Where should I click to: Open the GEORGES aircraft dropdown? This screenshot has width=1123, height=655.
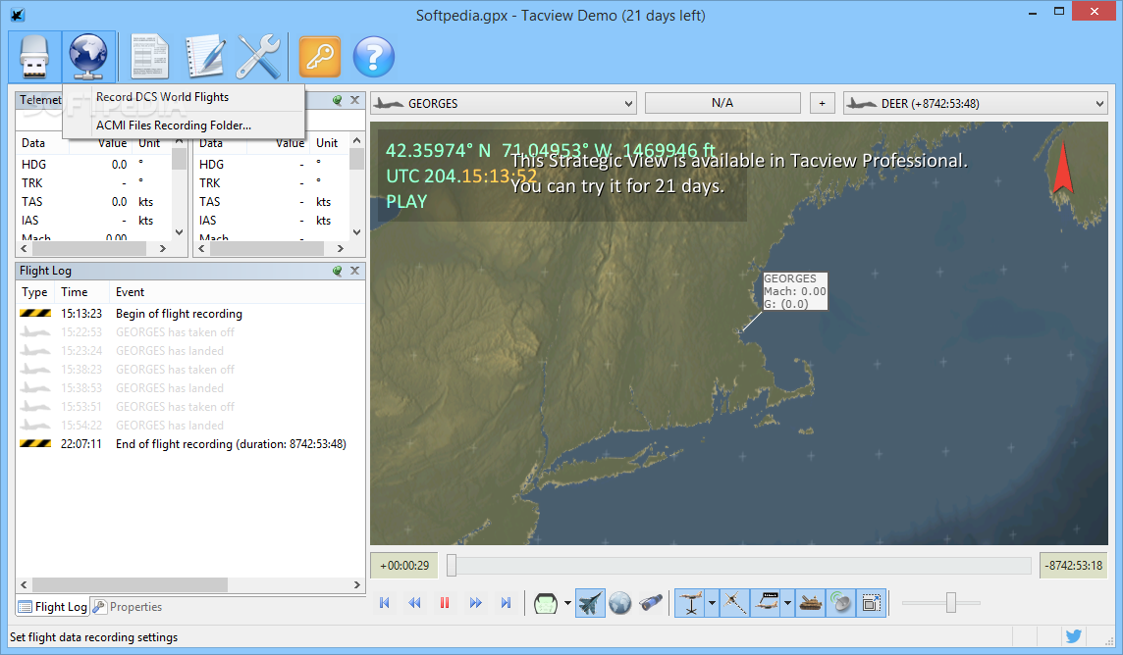[x=503, y=103]
